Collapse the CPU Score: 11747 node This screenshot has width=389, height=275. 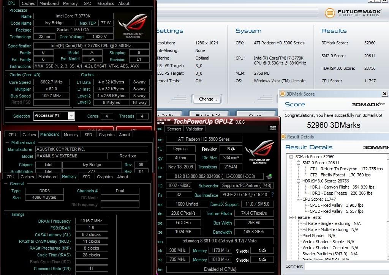tap(299, 199)
